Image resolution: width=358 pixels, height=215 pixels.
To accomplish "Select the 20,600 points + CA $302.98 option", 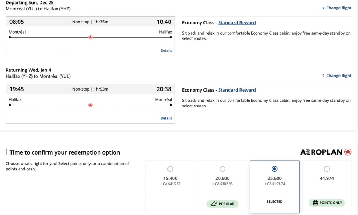I will point(222,169).
